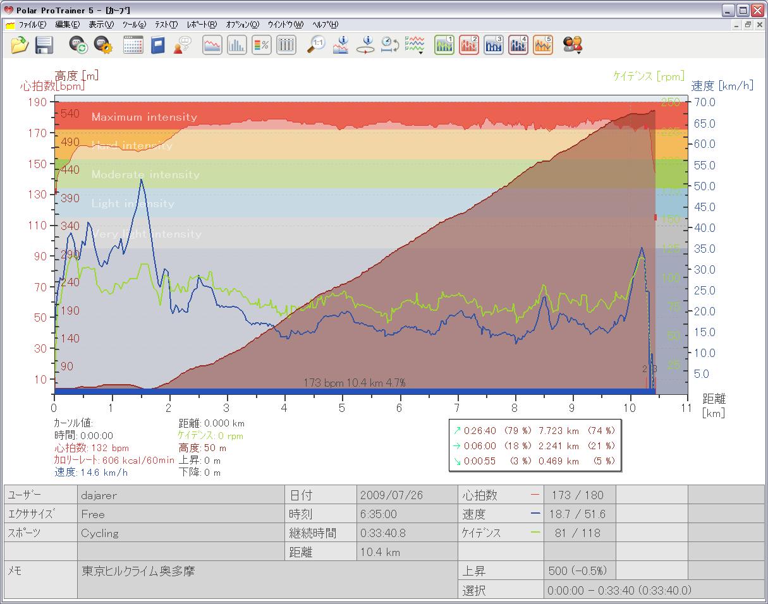Click the person with speech bubble icon

click(x=182, y=45)
